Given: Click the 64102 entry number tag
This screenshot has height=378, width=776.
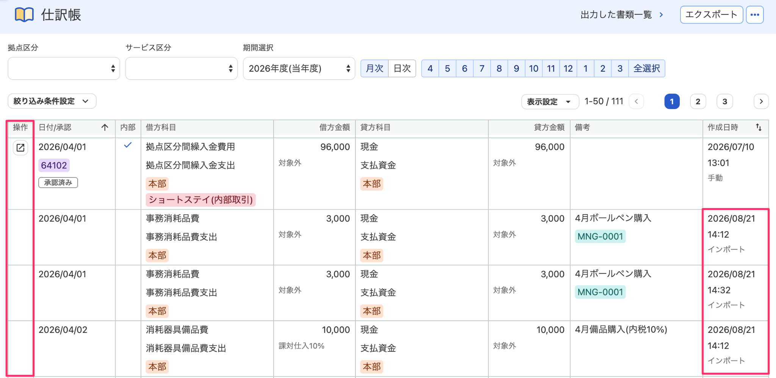Looking at the screenshot, I should (x=54, y=165).
